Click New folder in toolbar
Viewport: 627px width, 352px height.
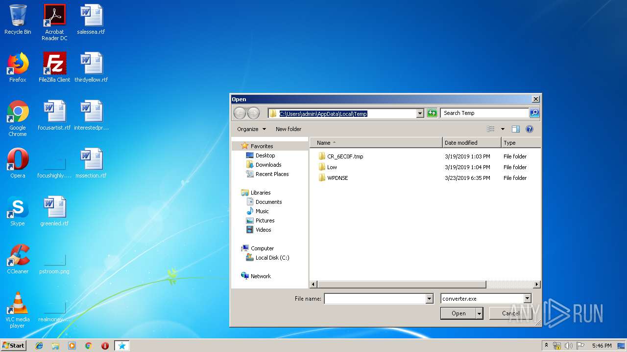289,129
